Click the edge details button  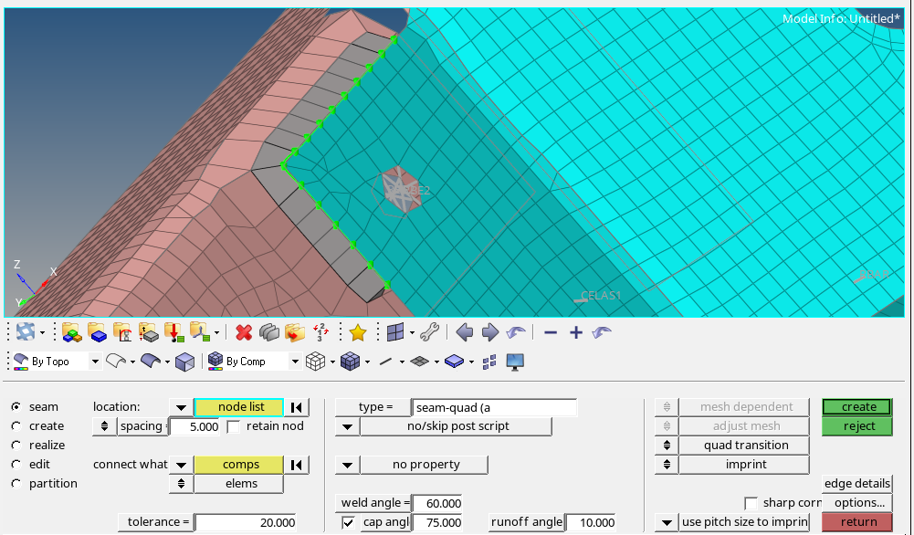pos(857,484)
